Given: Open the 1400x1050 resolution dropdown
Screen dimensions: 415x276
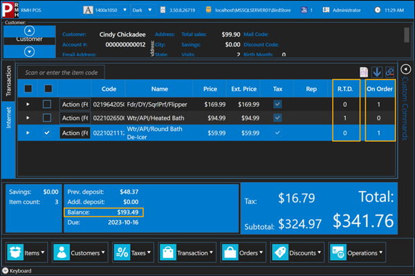Looking at the screenshot, I should tap(124, 10).
